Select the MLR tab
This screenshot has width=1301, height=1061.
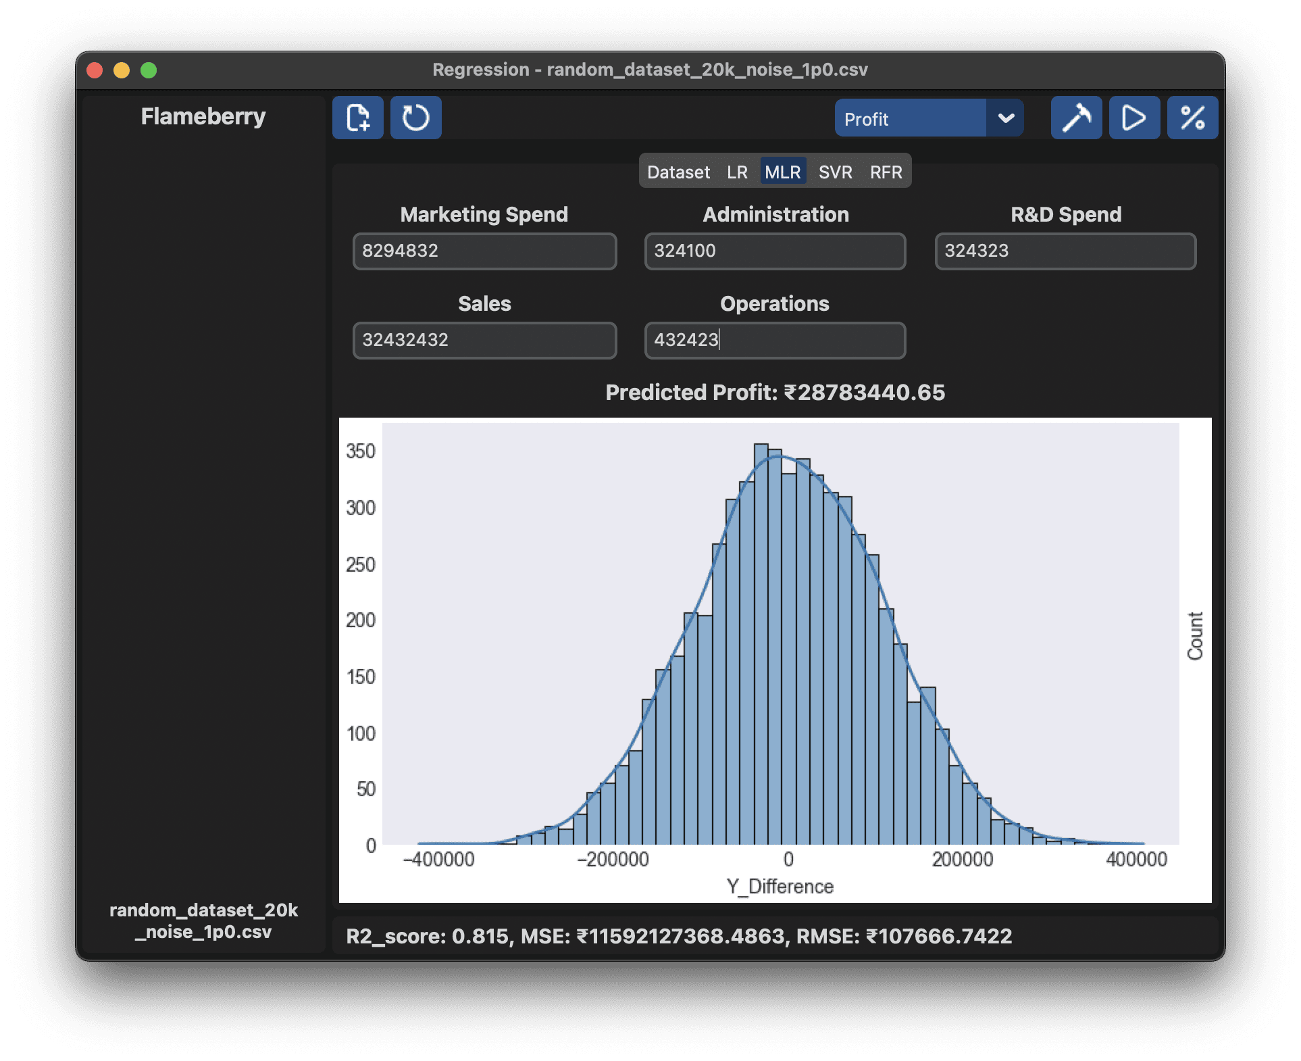click(x=782, y=172)
